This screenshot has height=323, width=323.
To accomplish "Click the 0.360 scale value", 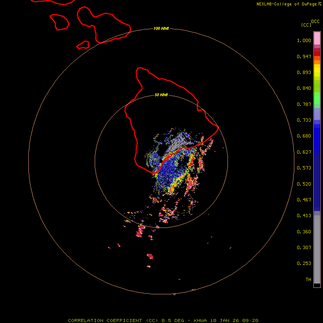I will click(304, 232).
